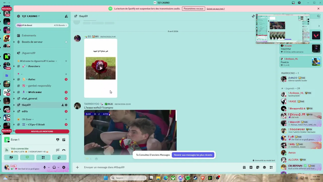Open stream clip icon beside Écran 1
The height and width of the screenshot is (182, 323).
coord(64,140)
